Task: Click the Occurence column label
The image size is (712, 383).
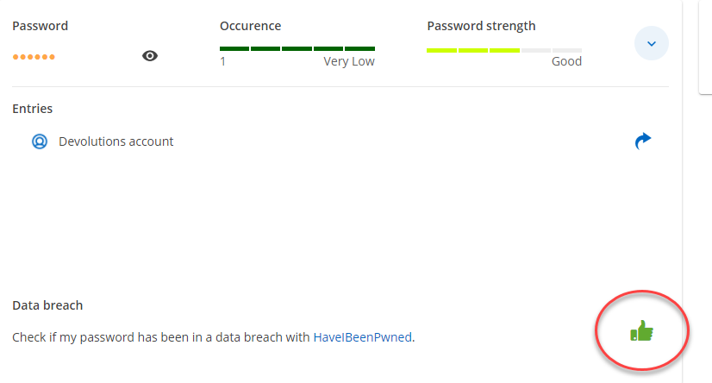Action: pos(250,26)
